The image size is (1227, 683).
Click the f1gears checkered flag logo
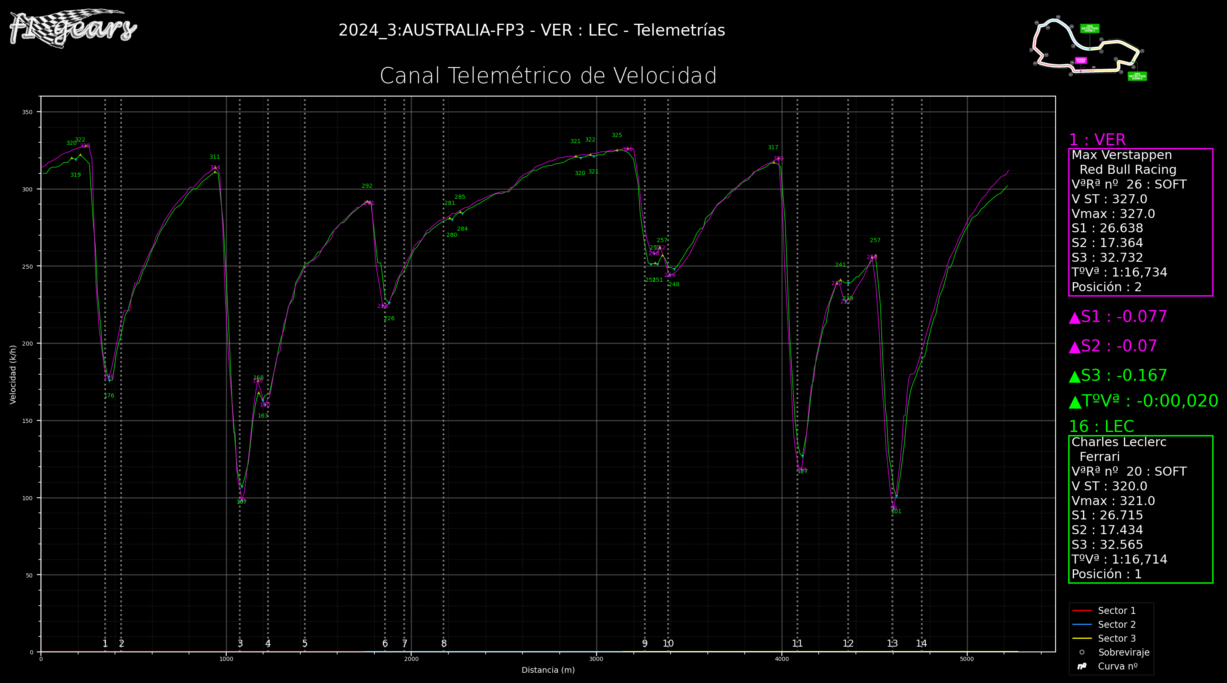pyautogui.click(x=72, y=28)
